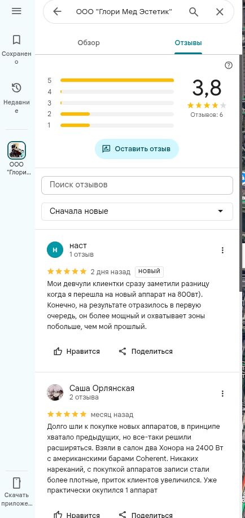This screenshot has width=245, height=518.
Task: Open the Сначала новые sort dropdown
Action: [137, 212]
